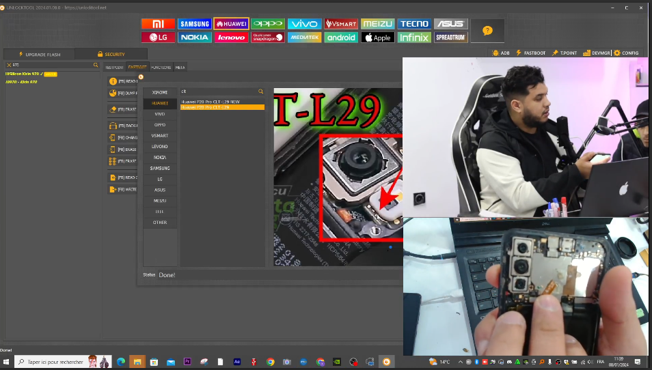Switch to UPGRADE FLASH tab

pos(40,54)
